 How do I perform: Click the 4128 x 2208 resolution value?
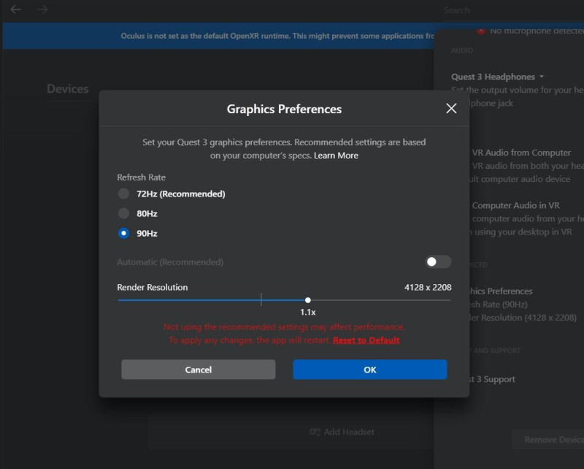[x=428, y=287]
